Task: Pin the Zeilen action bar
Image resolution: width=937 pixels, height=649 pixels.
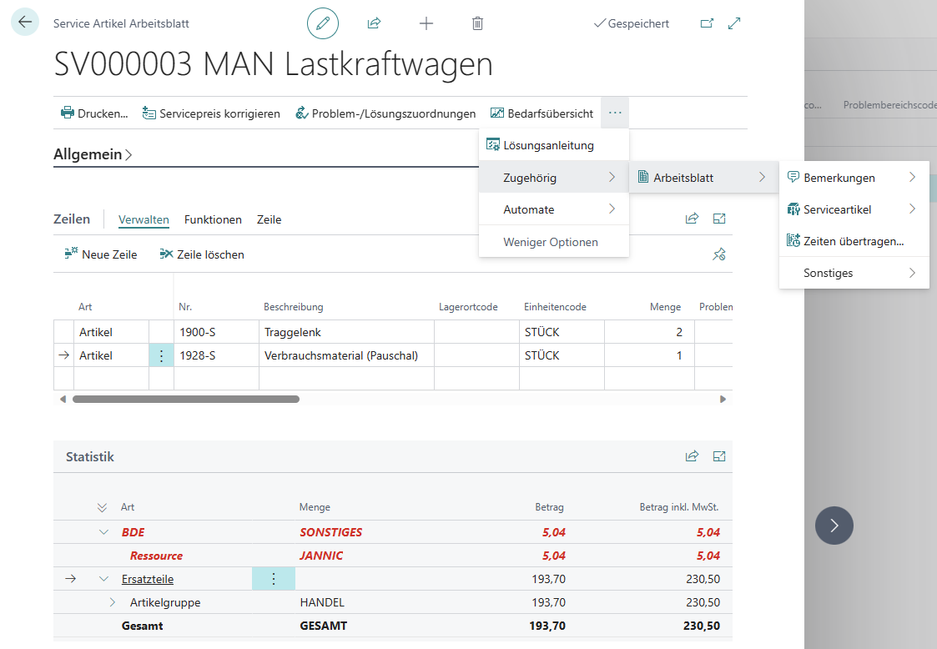Action: tap(719, 254)
